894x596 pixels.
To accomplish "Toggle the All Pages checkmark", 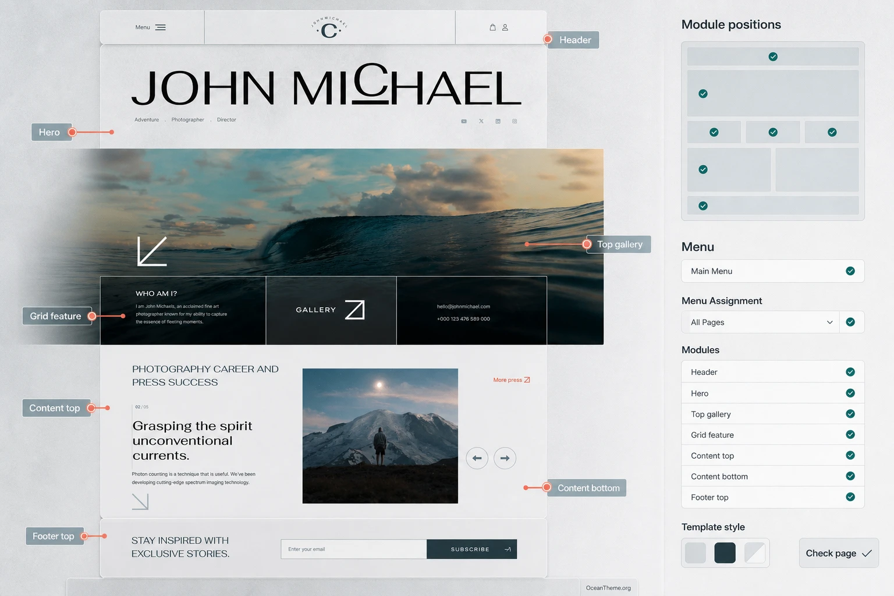I will [850, 322].
